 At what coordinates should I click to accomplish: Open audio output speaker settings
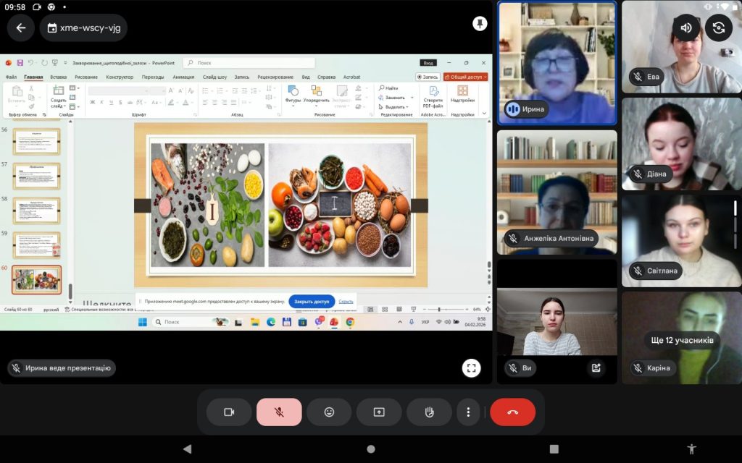pos(685,28)
